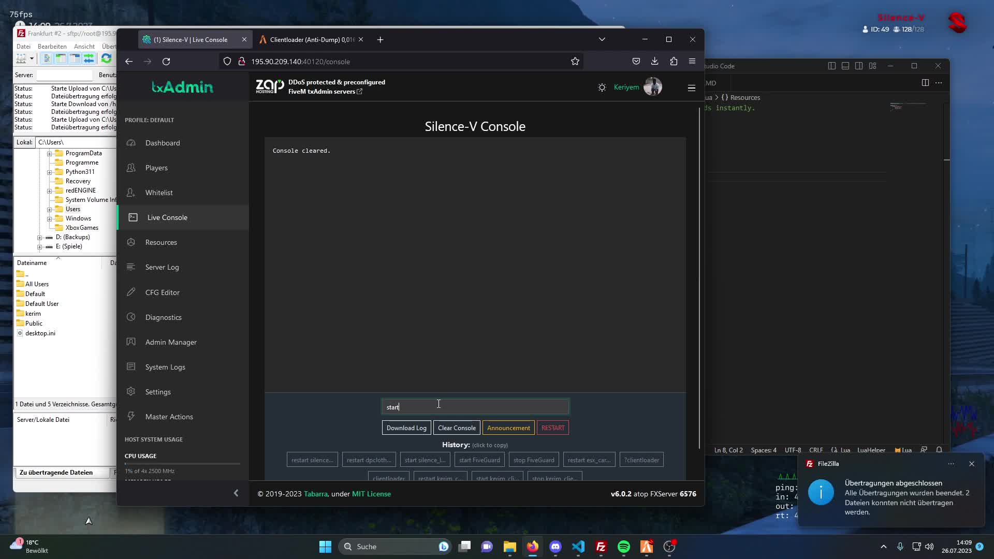Toggle txAdmin dark mode via the sun icon
This screenshot has width=994, height=559.
(602, 87)
